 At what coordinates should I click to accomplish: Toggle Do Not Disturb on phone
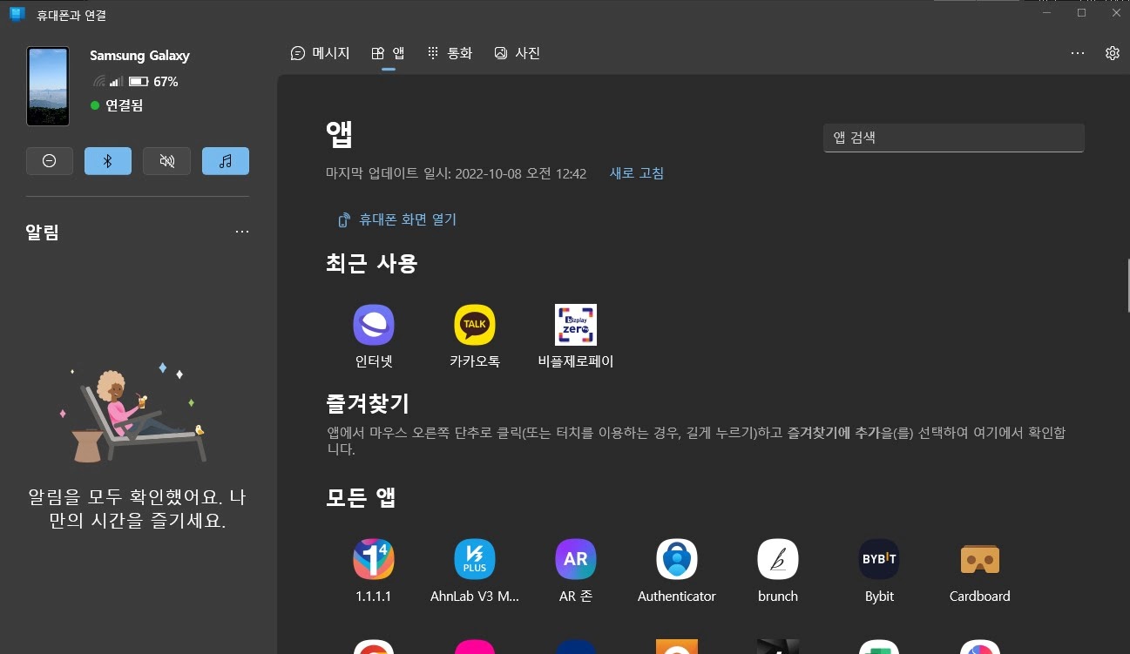click(50, 161)
